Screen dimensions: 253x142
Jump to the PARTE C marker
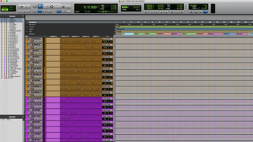pyautogui.click(x=226, y=34)
